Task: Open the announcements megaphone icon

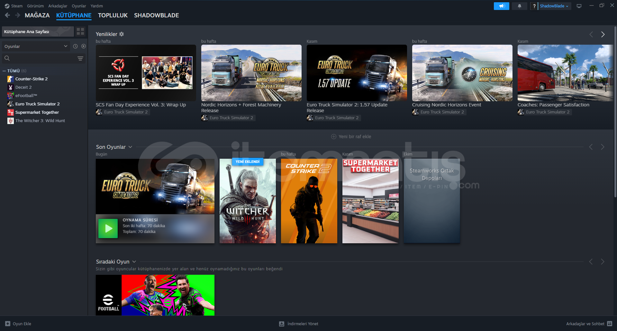Action: (501, 6)
